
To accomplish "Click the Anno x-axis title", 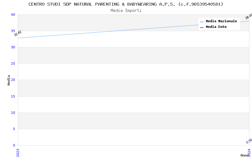I will (x=244, y=155).
